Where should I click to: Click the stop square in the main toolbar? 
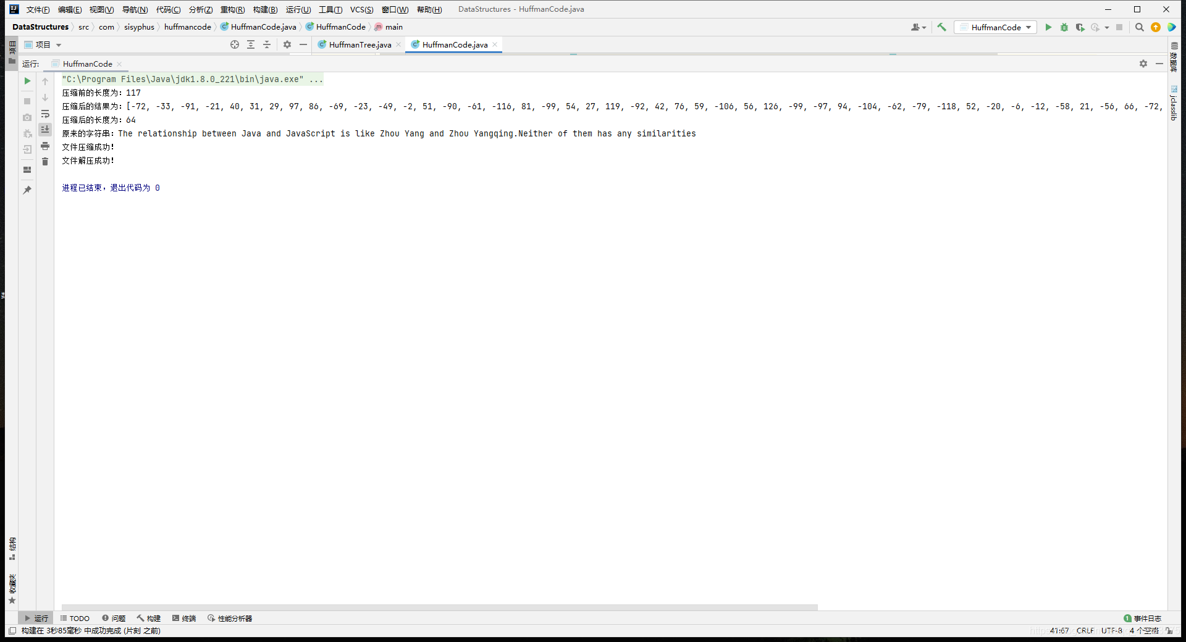[x=1119, y=27]
